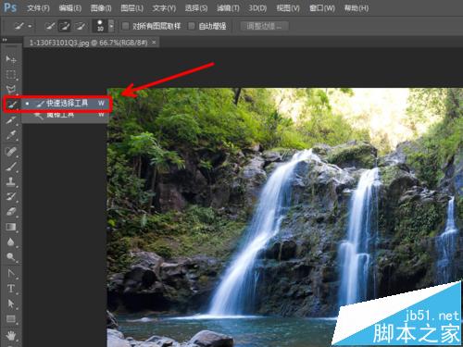Open the 图像(I) menu
463x347 pixels.
(x=101, y=8)
